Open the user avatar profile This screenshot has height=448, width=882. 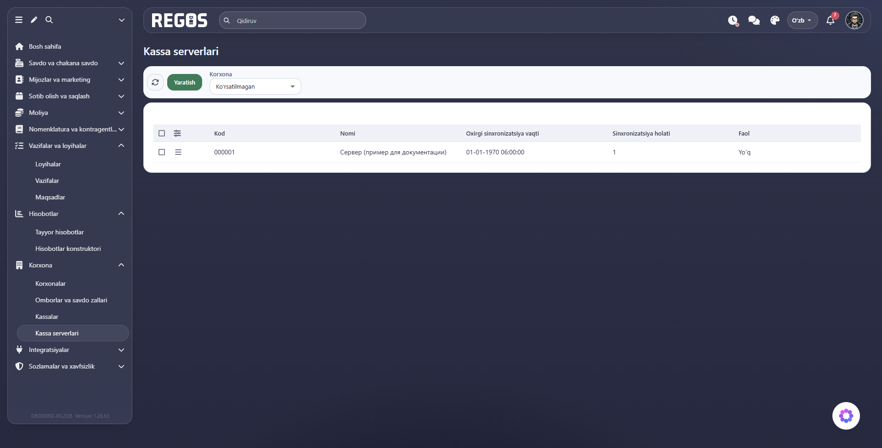[x=854, y=20]
